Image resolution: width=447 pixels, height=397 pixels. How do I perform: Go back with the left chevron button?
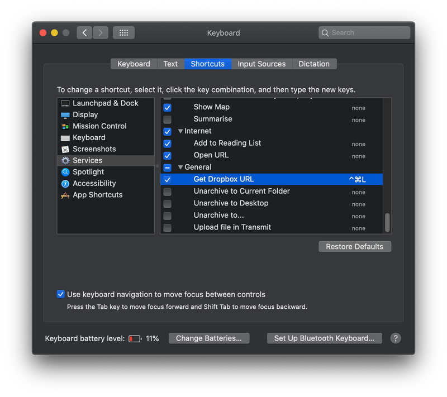[84, 32]
